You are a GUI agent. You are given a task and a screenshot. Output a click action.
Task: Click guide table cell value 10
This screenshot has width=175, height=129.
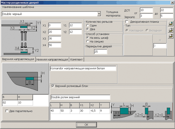(x=25, y=103)
